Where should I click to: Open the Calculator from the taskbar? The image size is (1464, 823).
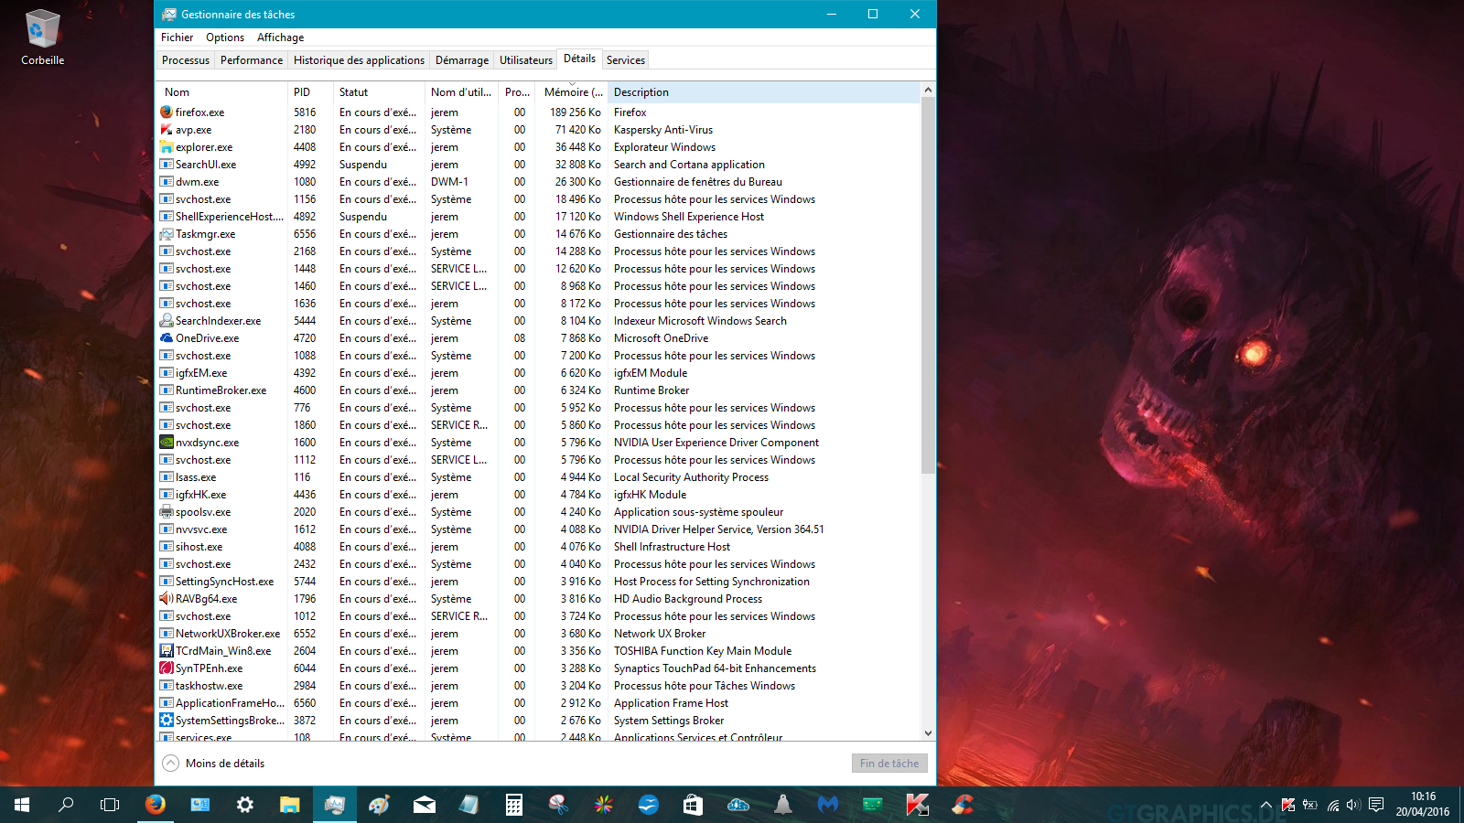click(514, 805)
